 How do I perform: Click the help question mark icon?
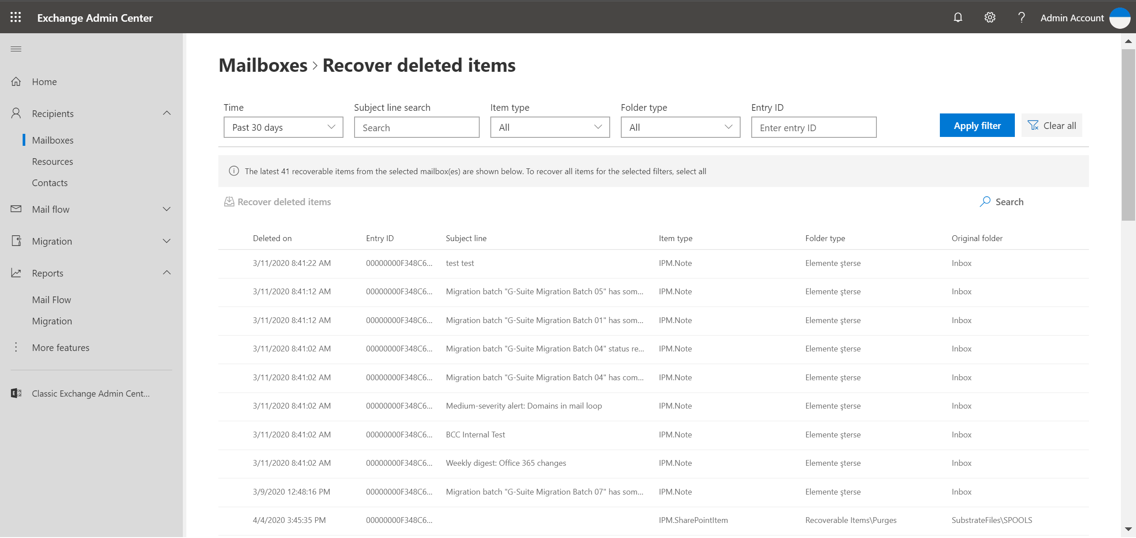coord(1020,17)
